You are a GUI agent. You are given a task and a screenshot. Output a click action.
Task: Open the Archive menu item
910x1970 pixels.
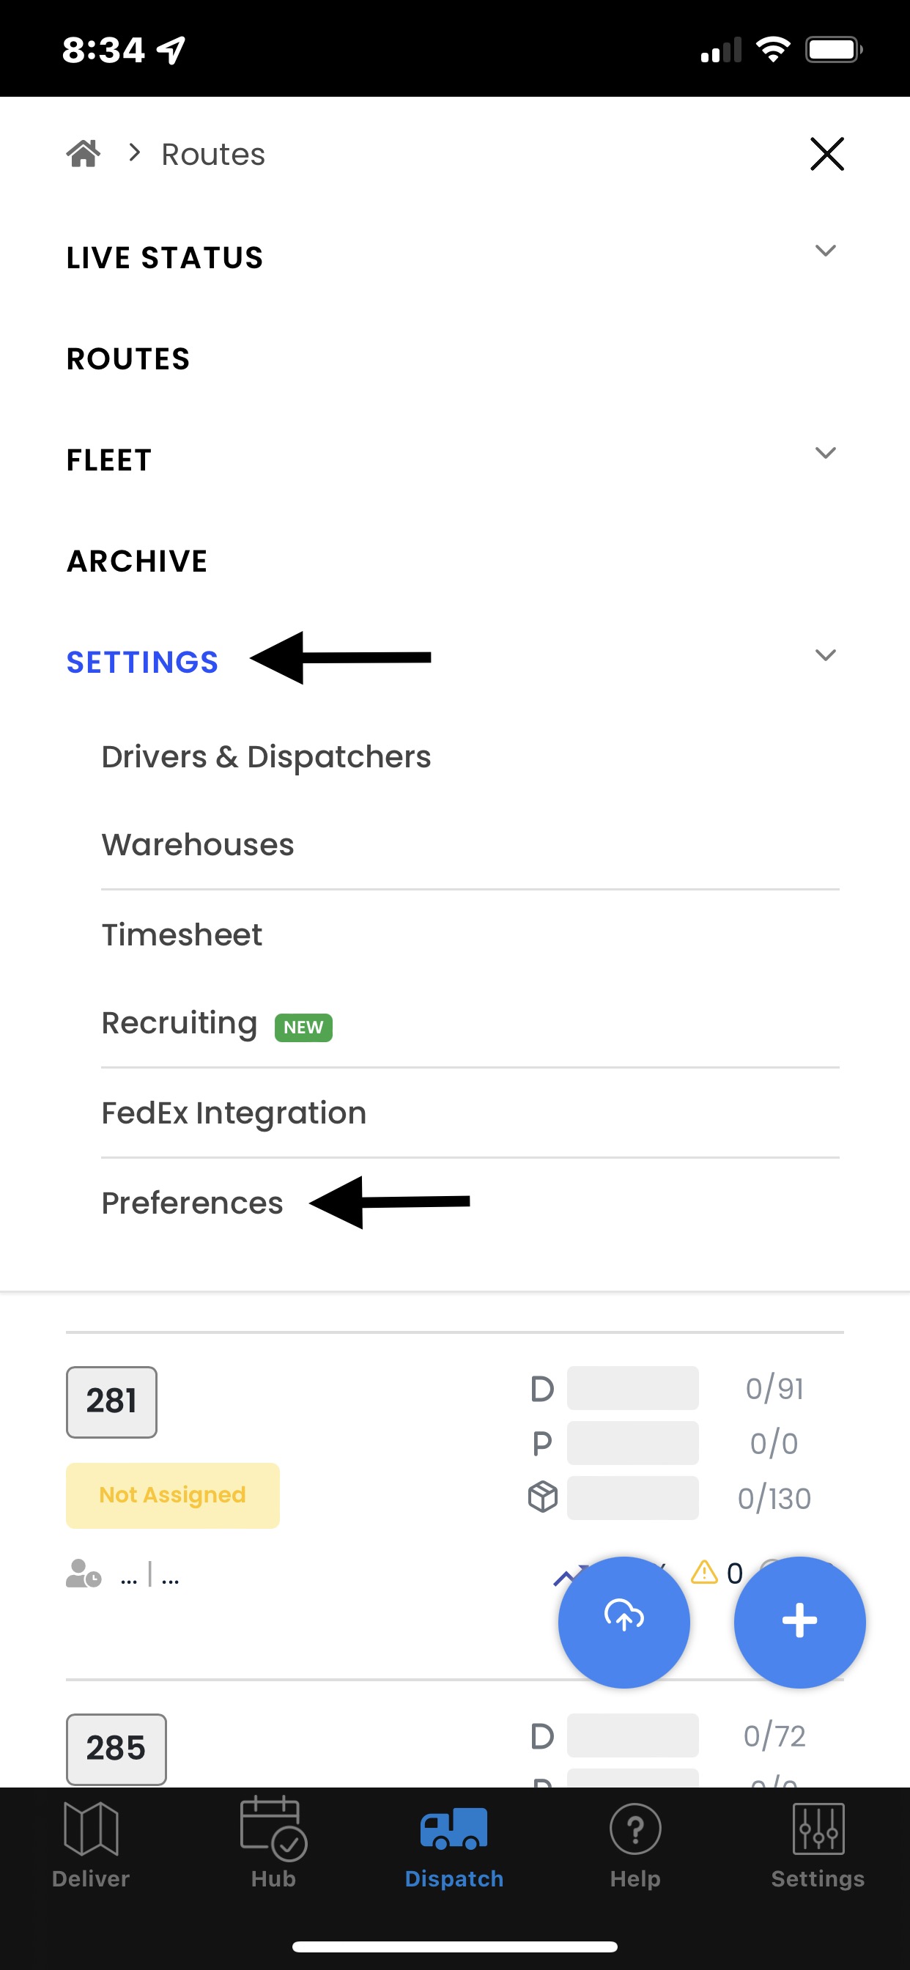[138, 561]
